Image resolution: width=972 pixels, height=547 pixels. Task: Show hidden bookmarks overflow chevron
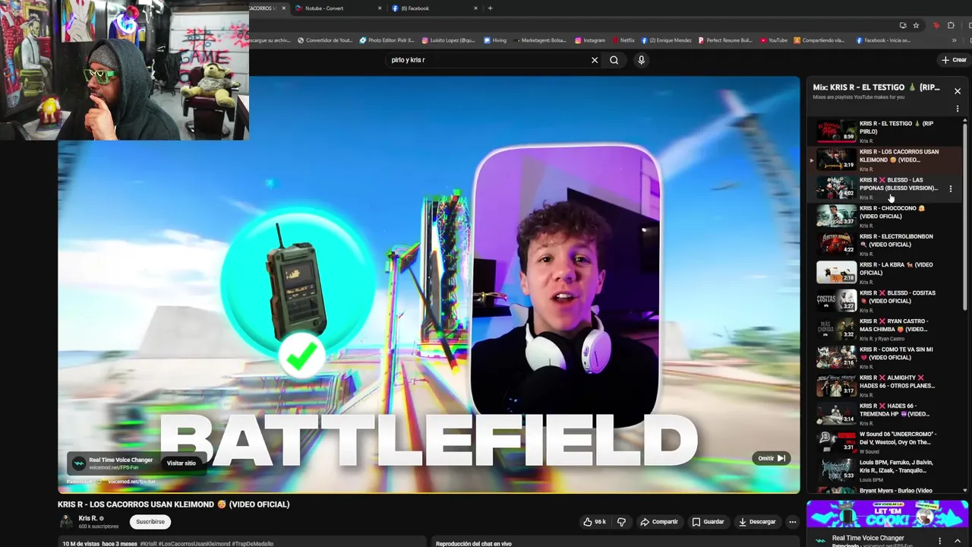pos(955,40)
